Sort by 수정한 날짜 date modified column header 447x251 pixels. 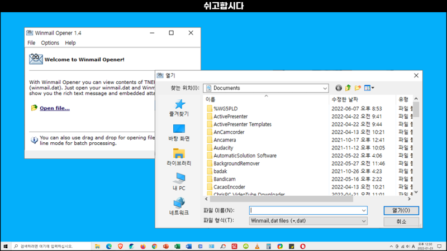coord(362,99)
